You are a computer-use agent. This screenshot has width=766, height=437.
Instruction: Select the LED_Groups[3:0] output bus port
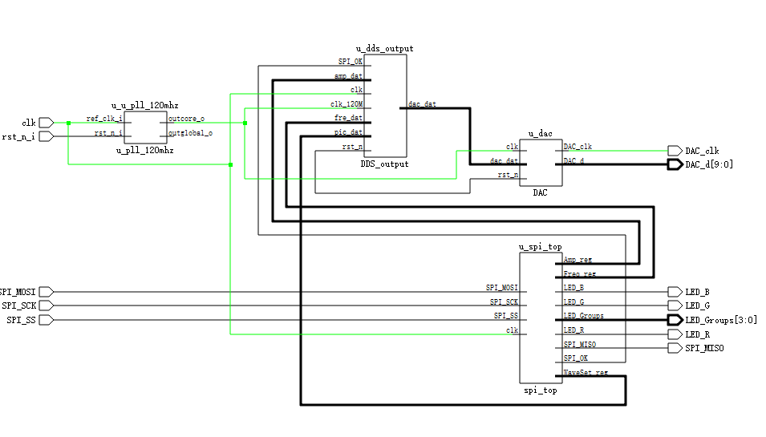click(x=675, y=320)
